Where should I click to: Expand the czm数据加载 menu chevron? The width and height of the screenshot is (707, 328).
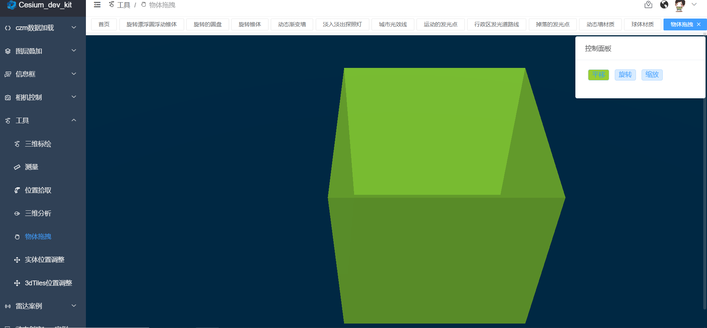[74, 27]
